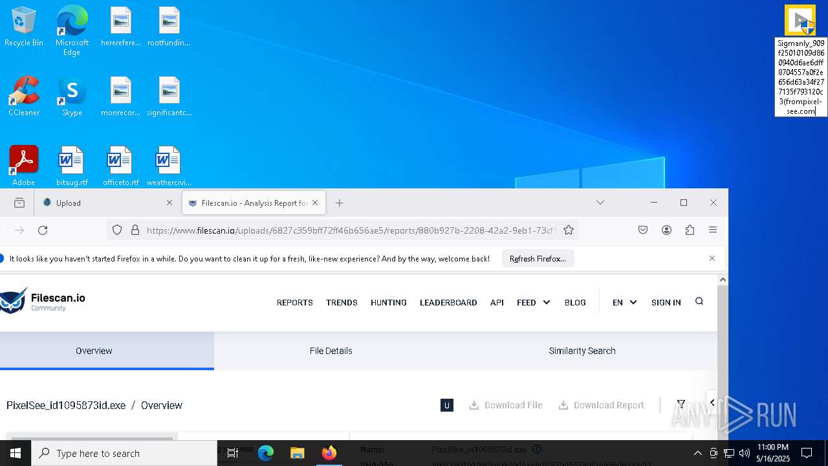
Task: Open Firefox hamburger application menu
Action: (713, 230)
